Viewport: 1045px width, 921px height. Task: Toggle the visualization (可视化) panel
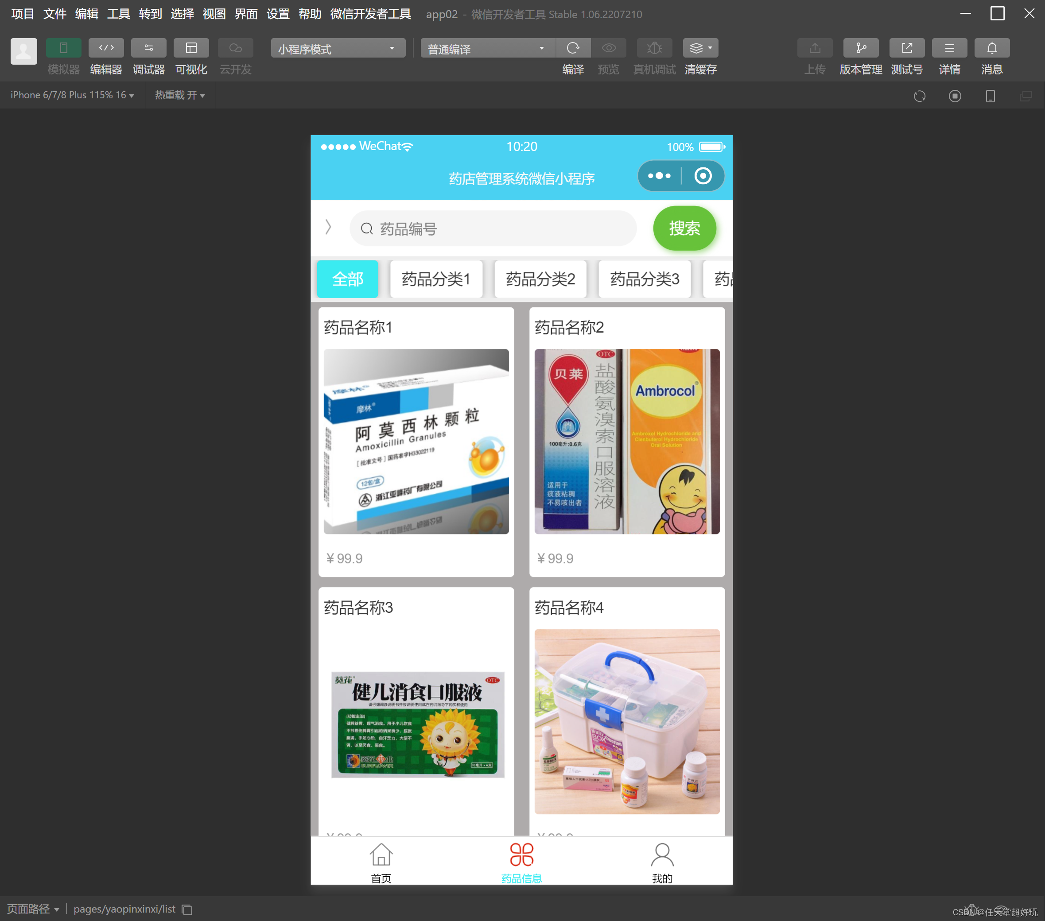tap(191, 48)
